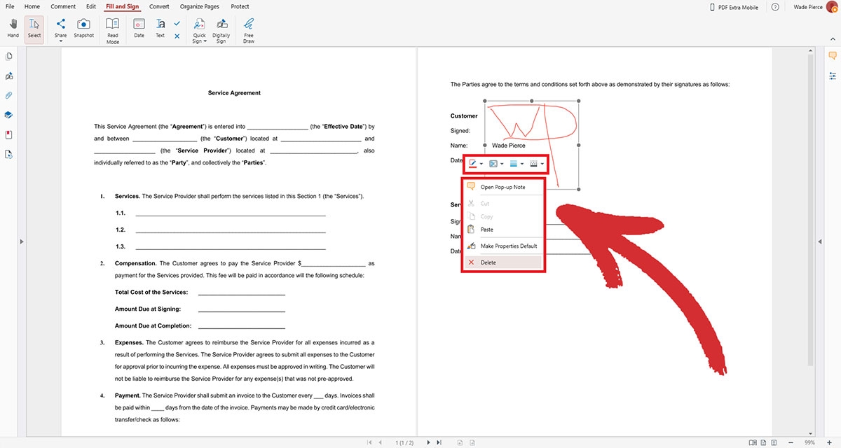Image resolution: width=841 pixels, height=448 pixels.
Task: Activate the Select tool
Action: 34,29
